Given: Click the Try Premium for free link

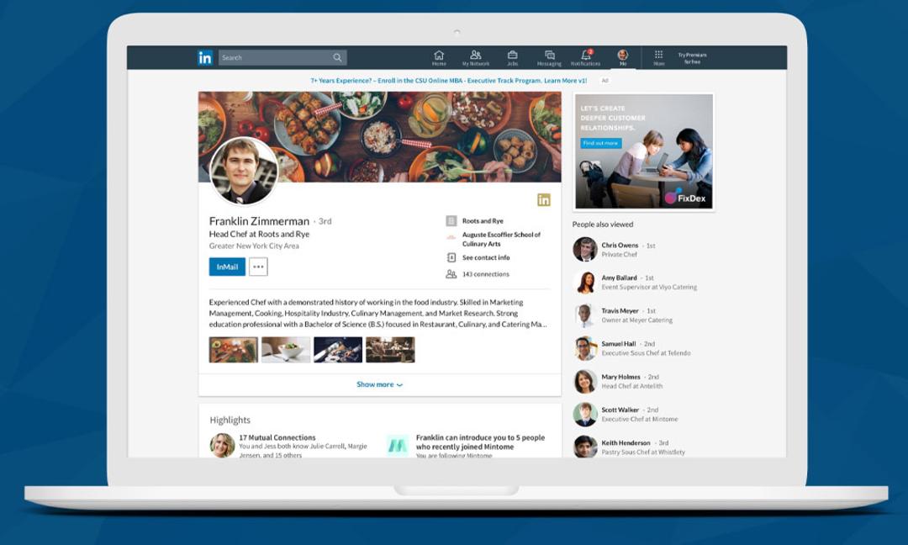Looking at the screenshot, I should (692, 58).
